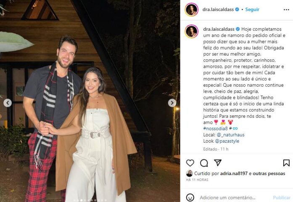Open more options three-dot menu
The height and width of the screenshot is (202, 293).
click(x=286, y=10)
